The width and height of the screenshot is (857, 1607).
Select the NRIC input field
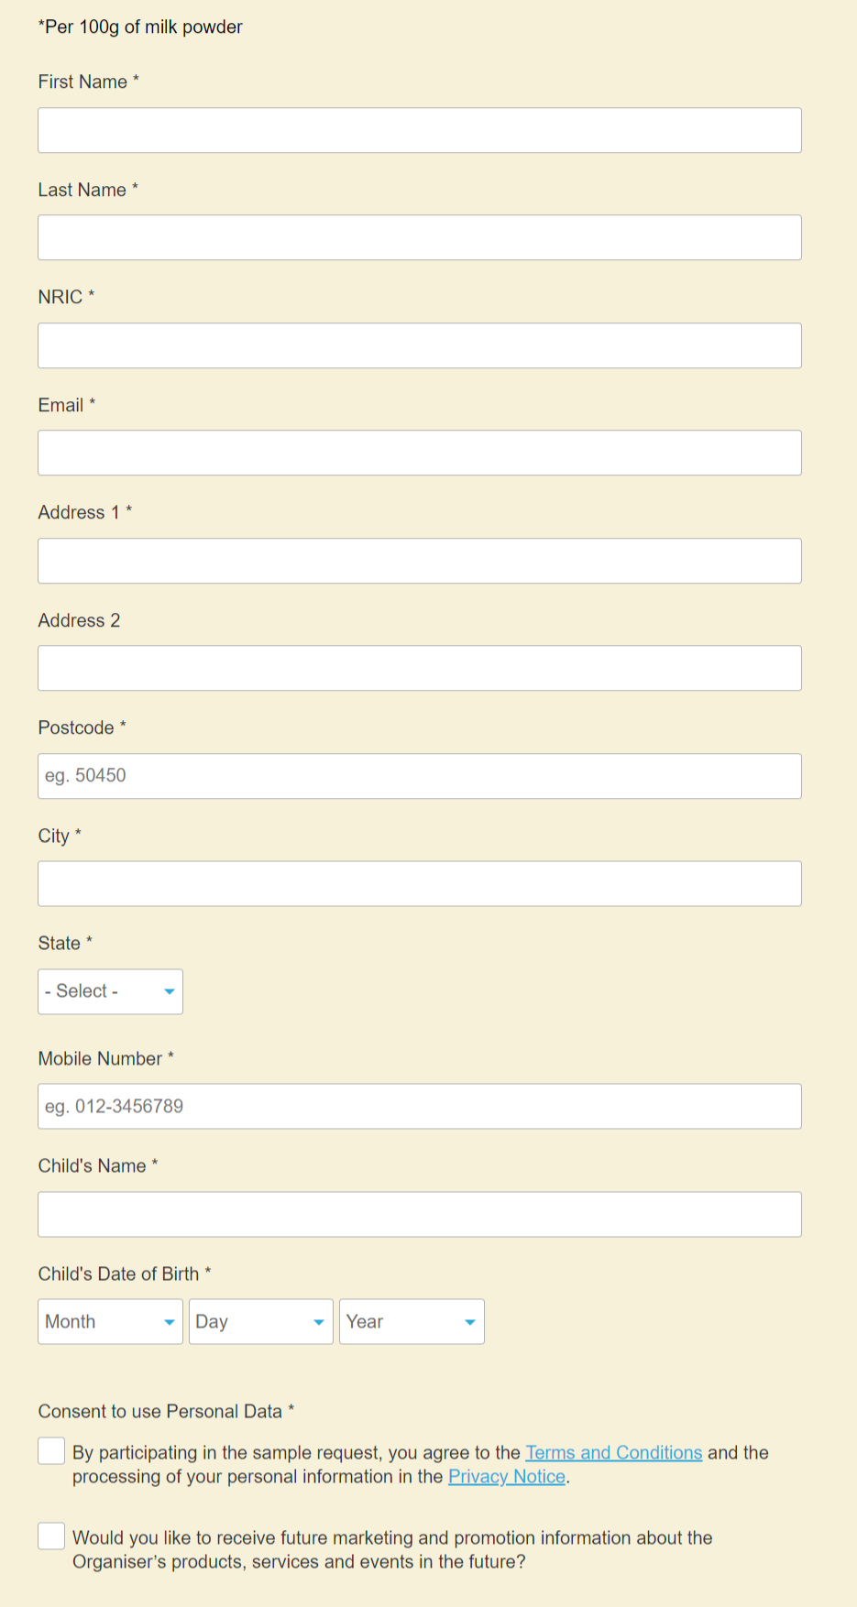point(419,345)
